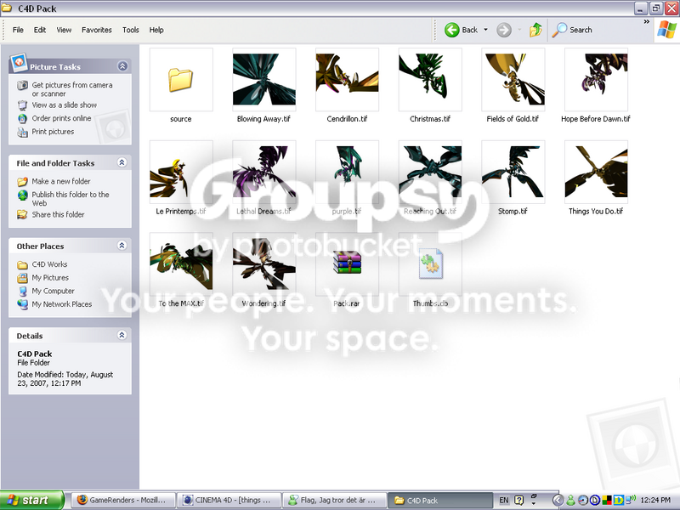Click the green Back arrow button
The image size is (680, 510).
(452, 30)
